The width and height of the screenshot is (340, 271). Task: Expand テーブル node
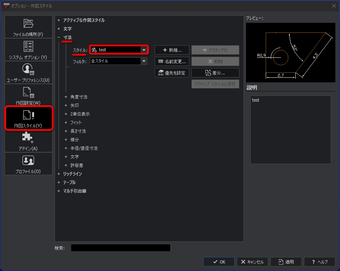59,183
